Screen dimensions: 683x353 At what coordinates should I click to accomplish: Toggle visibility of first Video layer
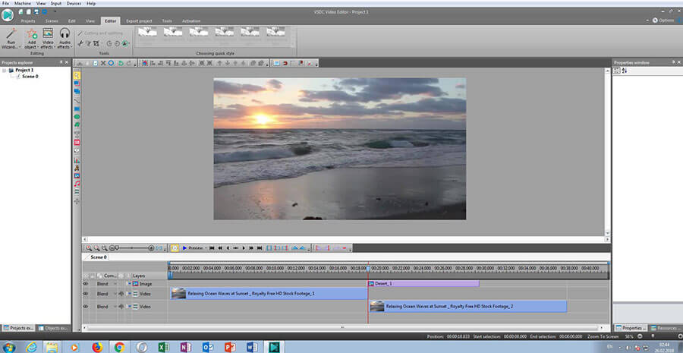pyautogui.click(x=85, y=295)
